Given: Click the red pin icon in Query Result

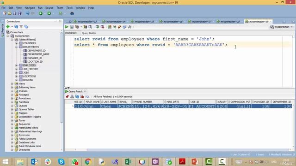Looking at the screenshot, I should [67, 96].
